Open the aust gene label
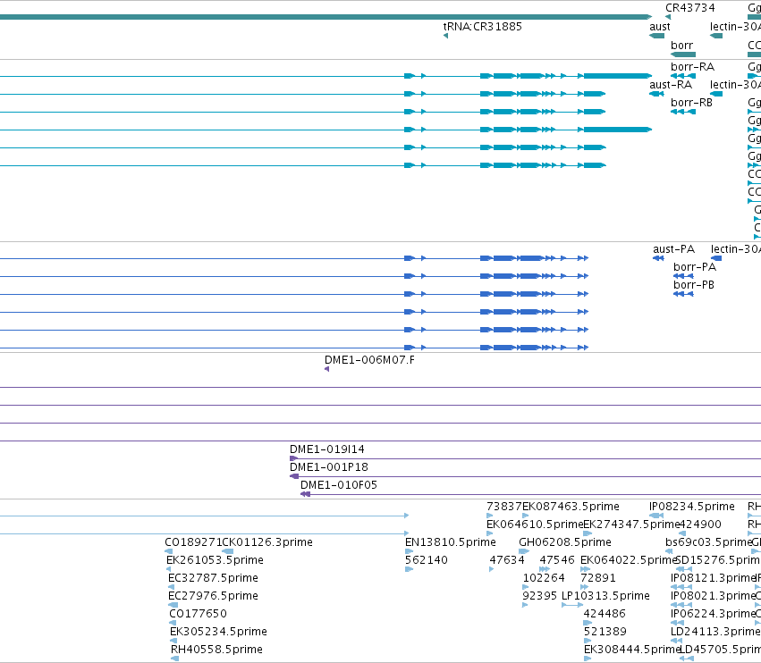The height and width of the screenshot is (663, 761). click(660, 26)
